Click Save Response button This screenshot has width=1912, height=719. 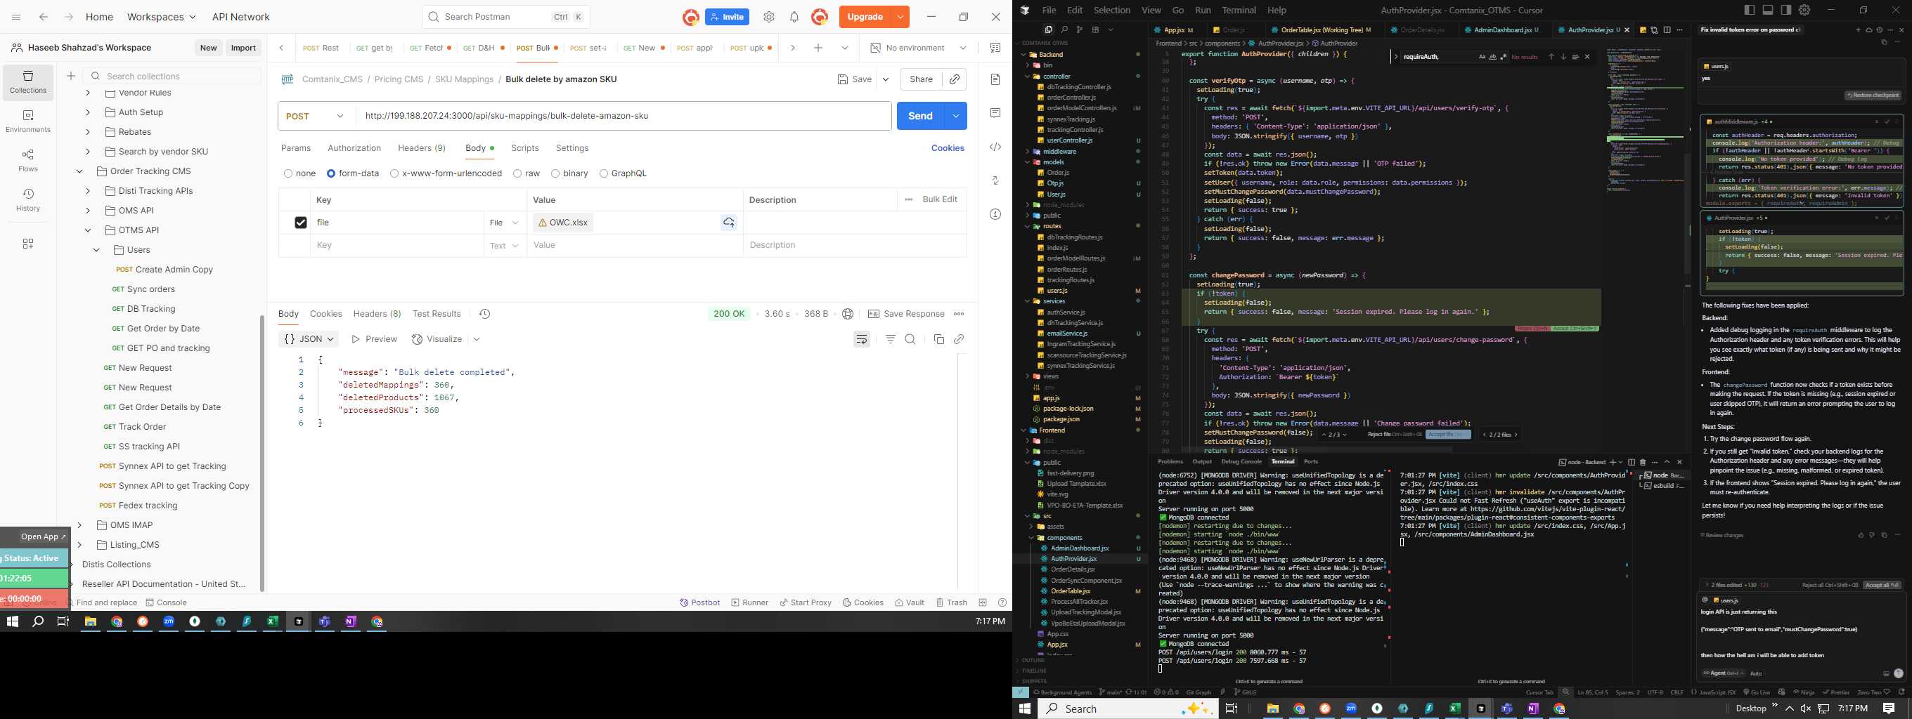pos(906,314)
